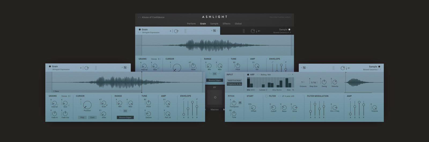The height and width of the screenshot is (142, 429).
Task: Click the Position knob in Cursor section
Action: pos(87,105)
